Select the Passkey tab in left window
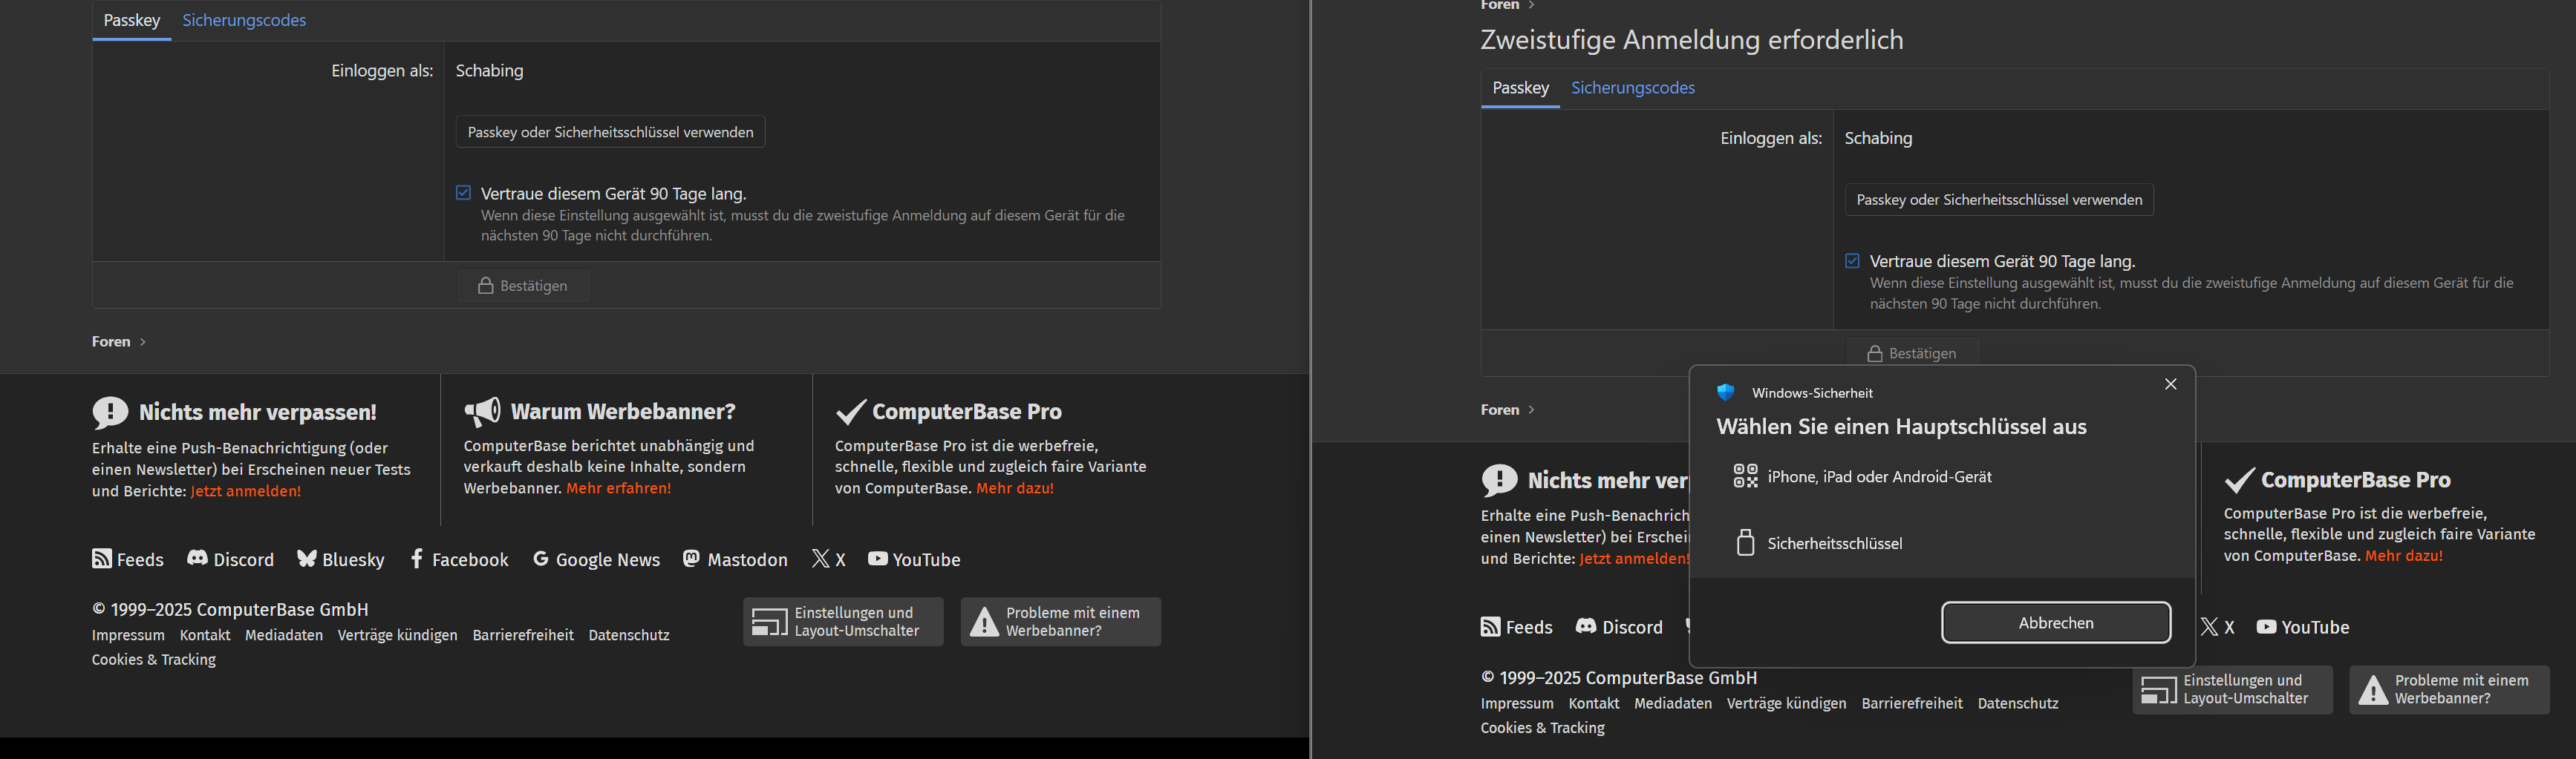Image resolution: width=2576 pixels, height=759 pixels. point(132,20)
